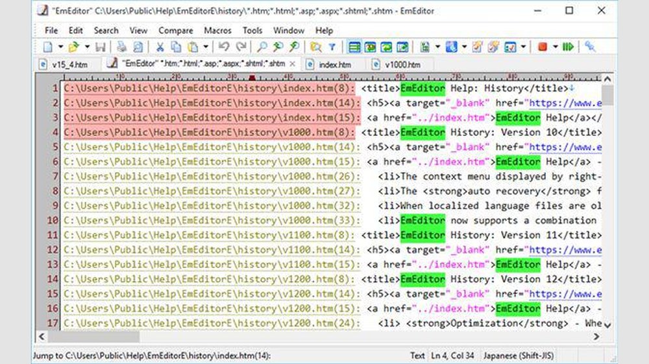Image resolution: width=649 pixels, height=364 pixels.
Task: Expand the Open file dropdown arrow
Action: (87, 47)
